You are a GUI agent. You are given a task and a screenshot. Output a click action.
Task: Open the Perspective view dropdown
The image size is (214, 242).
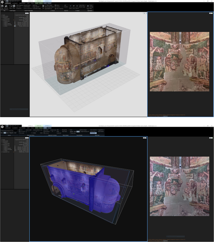tap(66, 129)
